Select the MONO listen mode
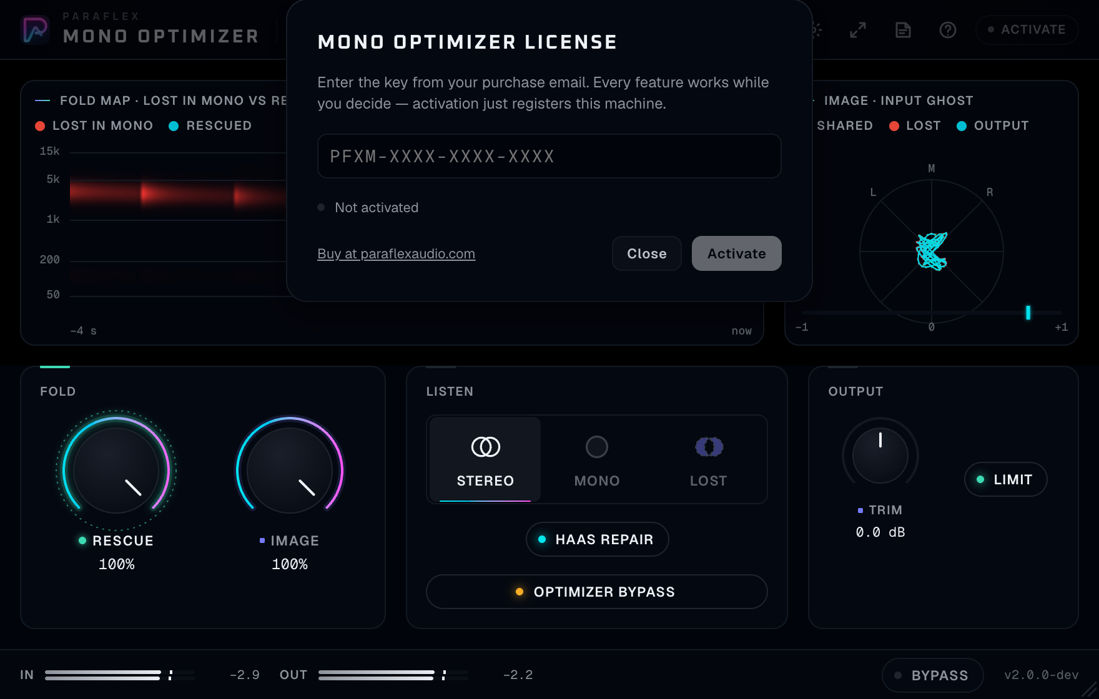This screenshot has width=1099, height=699. (x=597, y=459)
